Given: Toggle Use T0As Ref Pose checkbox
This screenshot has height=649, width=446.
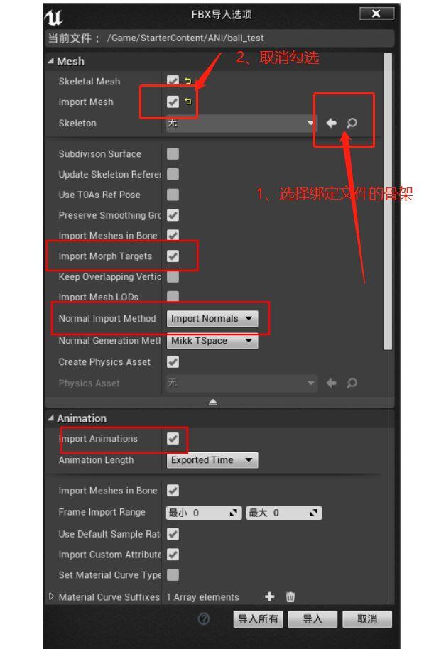Looking at the screenshot, I should click(x=173, y=195).
